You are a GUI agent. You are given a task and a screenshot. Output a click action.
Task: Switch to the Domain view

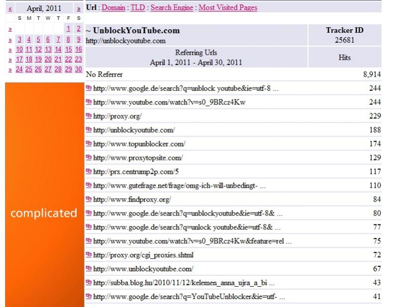tap(113, 8)
